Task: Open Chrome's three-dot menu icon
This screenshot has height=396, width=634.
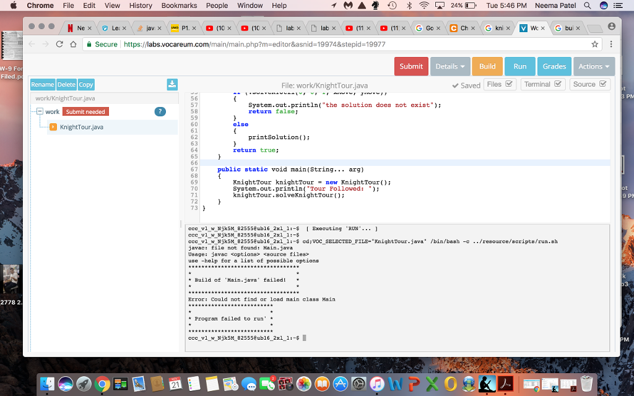Action: [x=611, y=45]
